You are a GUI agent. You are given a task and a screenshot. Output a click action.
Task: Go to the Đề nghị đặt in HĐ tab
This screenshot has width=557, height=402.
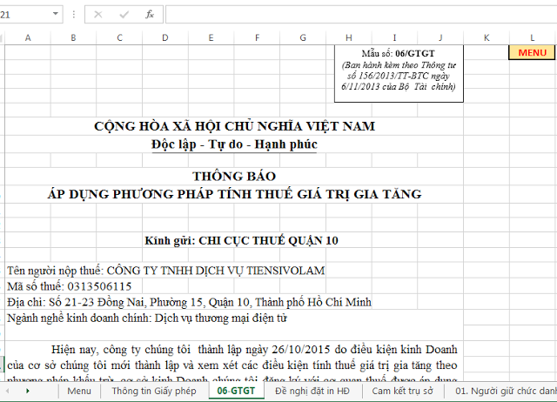[x=312, y=392]
